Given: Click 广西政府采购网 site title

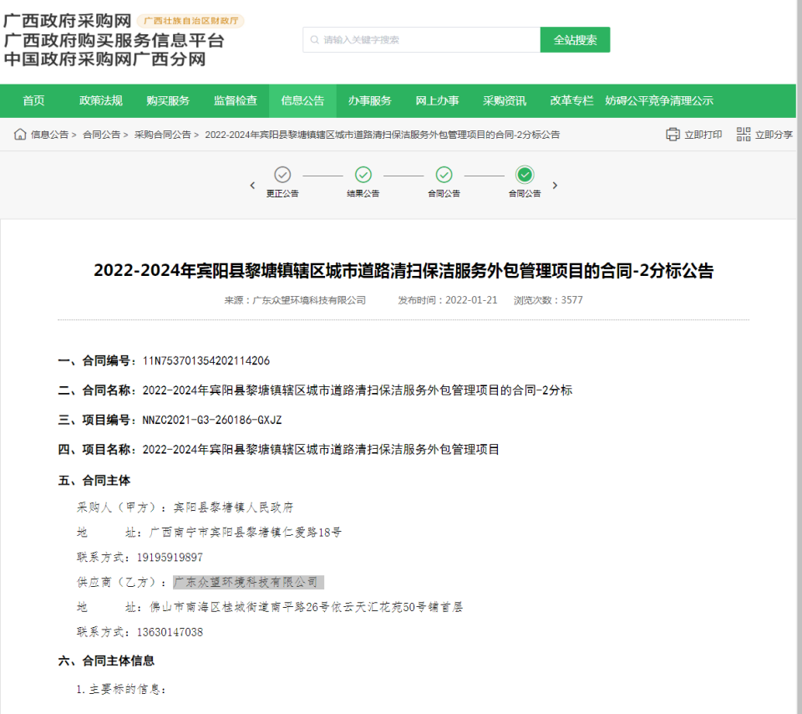Looking at the screenshot, I should point(68,21).
